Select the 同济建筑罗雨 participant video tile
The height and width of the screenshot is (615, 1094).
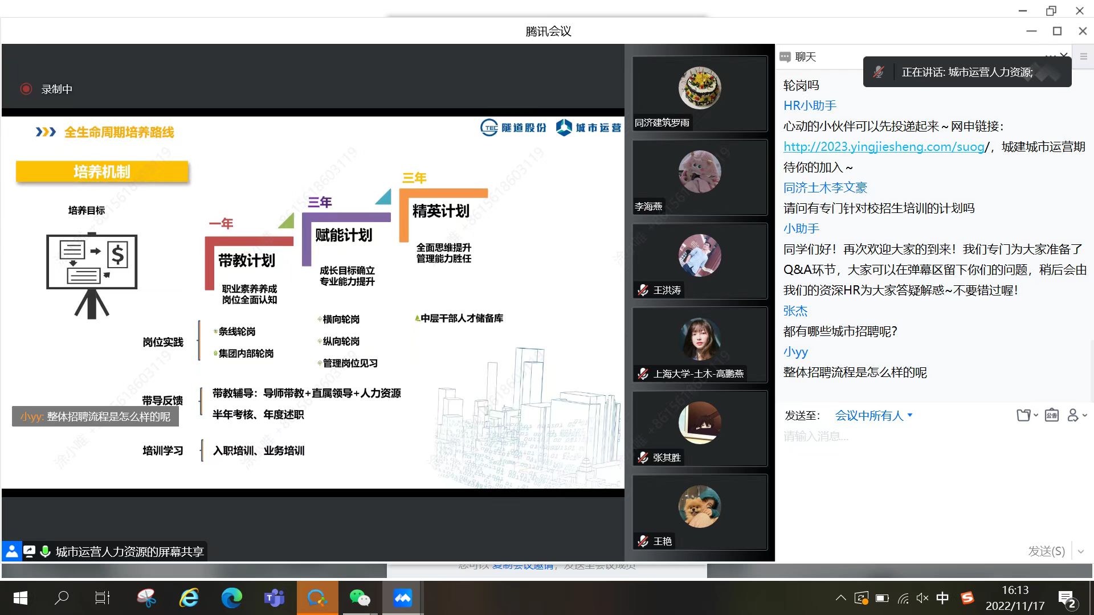(x=700, y=94)
